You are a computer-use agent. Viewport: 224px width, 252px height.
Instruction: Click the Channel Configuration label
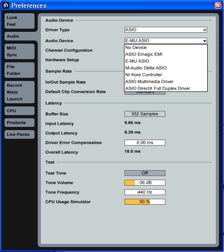[69, 50]
